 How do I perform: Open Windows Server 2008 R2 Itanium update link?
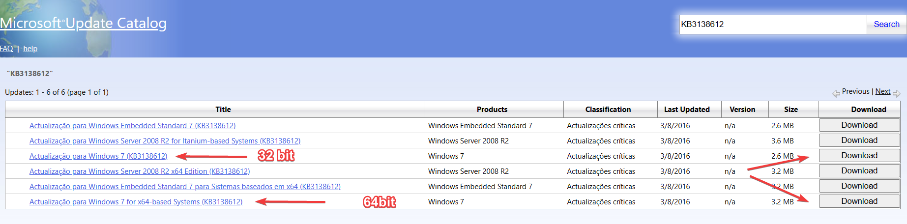pyautogui.click(x=165, y=141)
